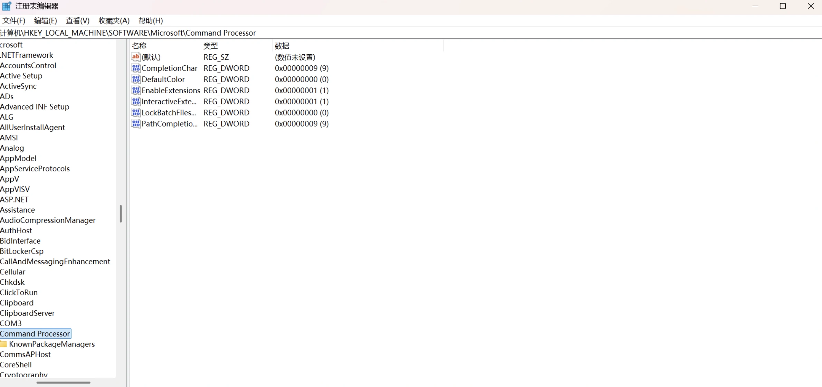
Task: Select the AccountsControl key
Action: 28,66
